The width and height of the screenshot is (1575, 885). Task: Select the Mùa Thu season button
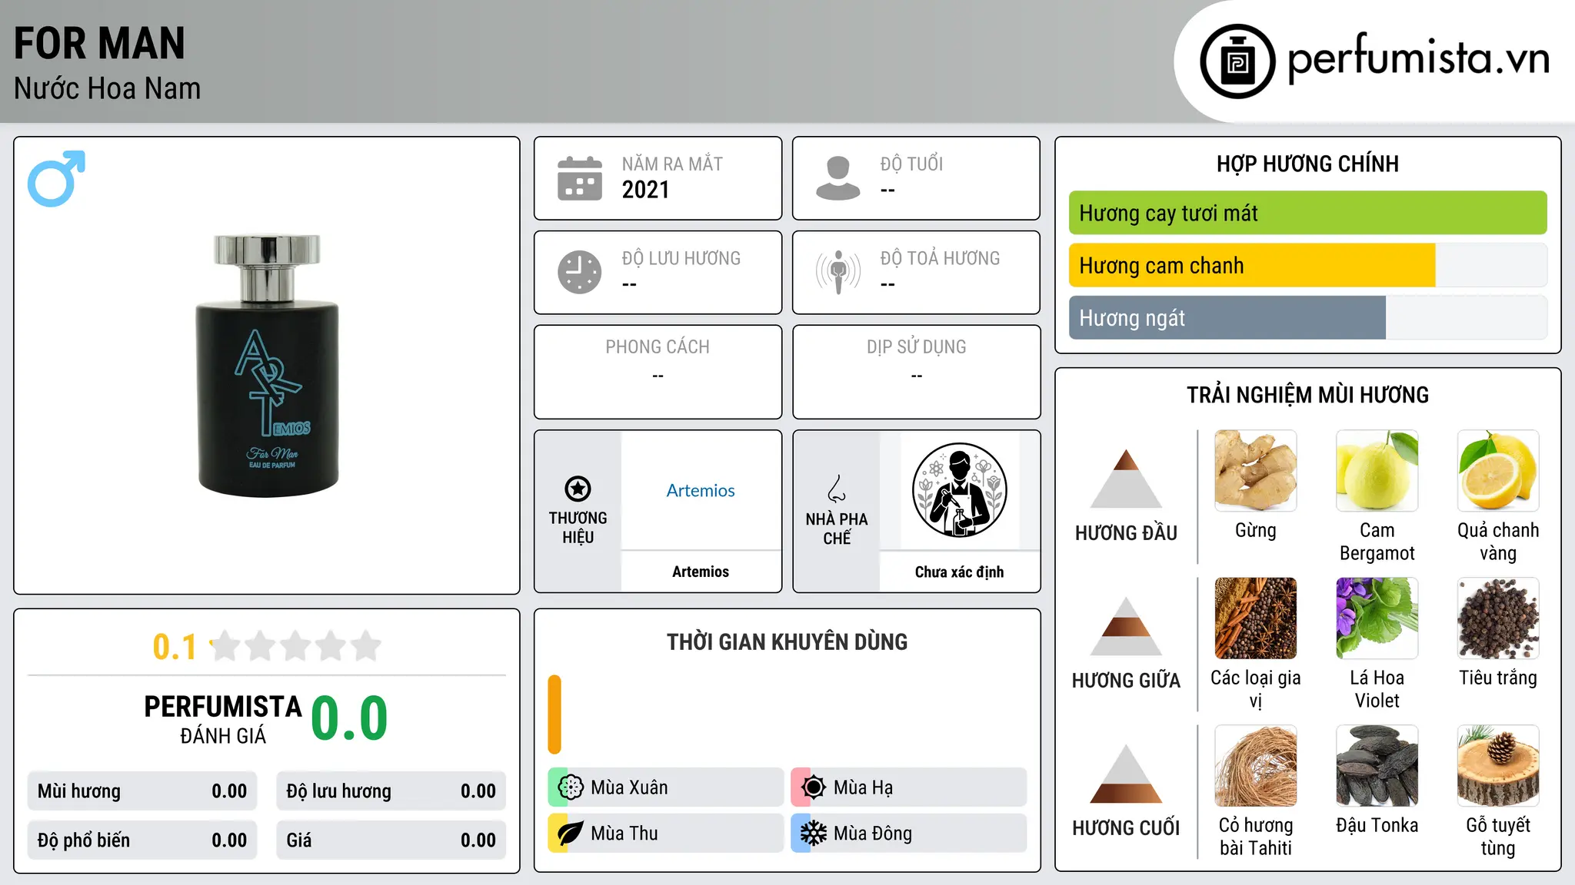(x=665, y=834)
